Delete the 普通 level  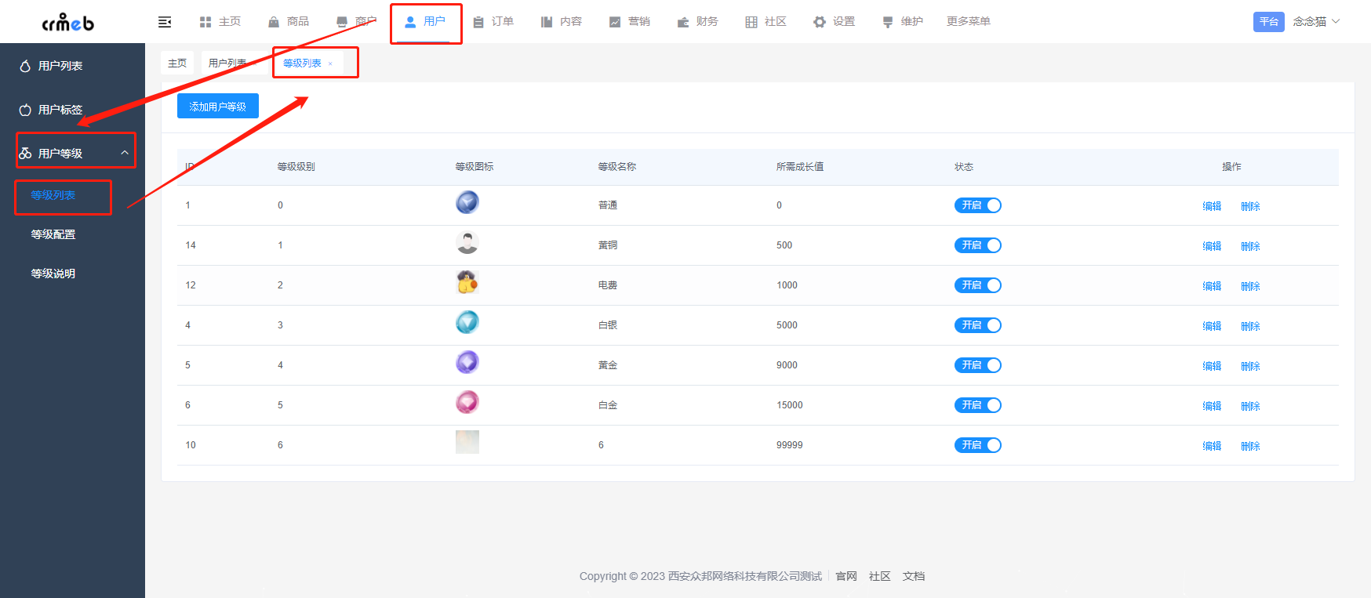click(1250, 206)
